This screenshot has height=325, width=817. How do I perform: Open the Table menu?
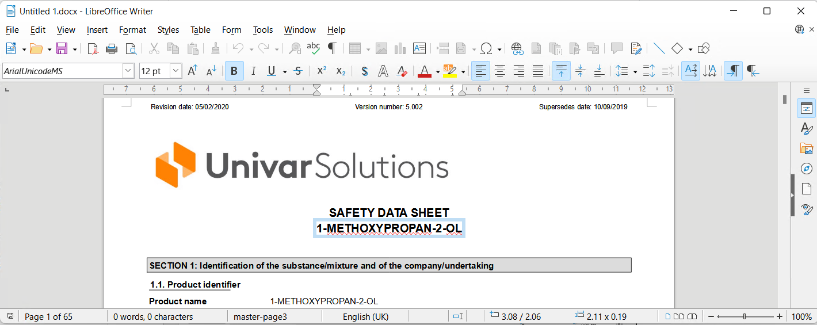200,30
